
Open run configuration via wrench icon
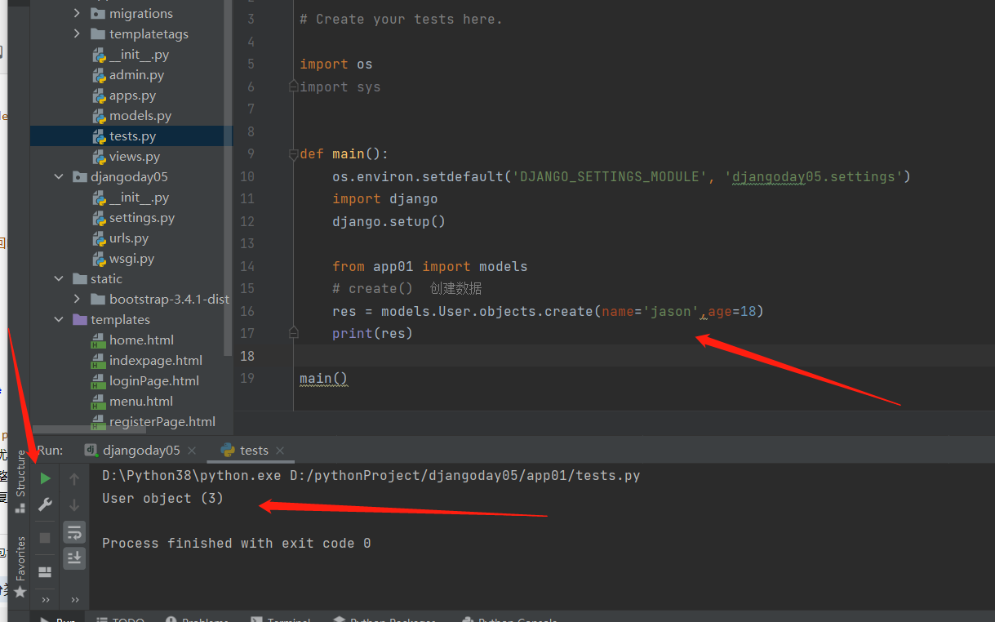46,504
